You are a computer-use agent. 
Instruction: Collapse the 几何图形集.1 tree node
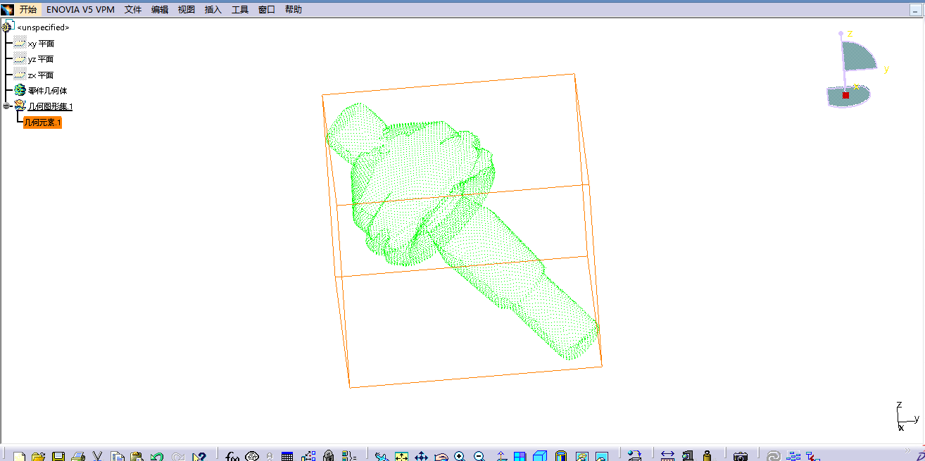coord(6,106)
